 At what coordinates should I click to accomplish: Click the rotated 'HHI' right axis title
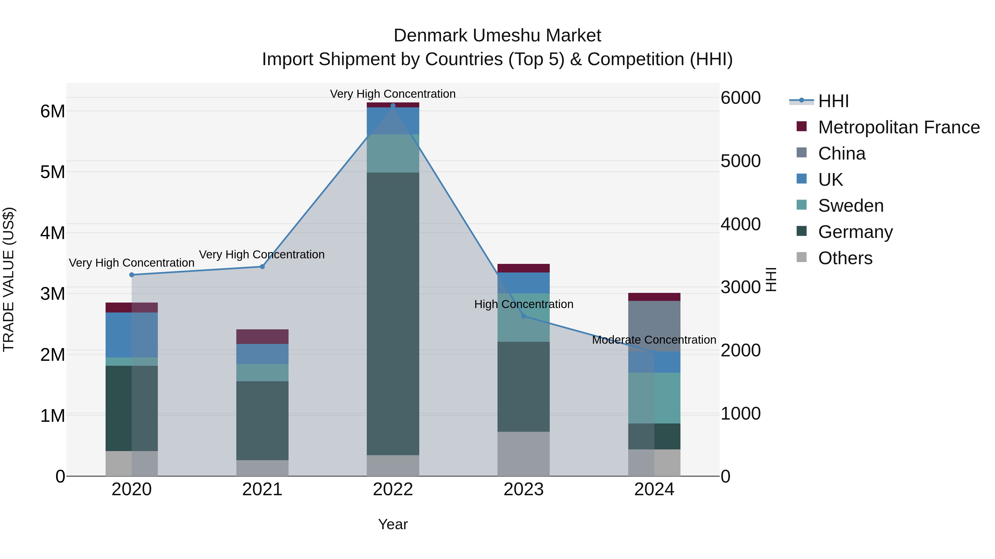[x=771, y=279]
